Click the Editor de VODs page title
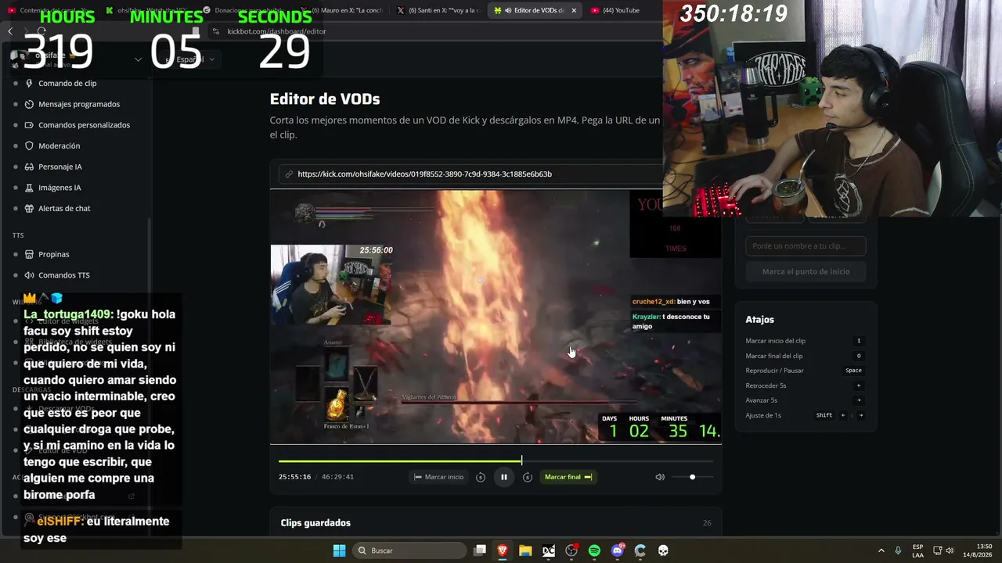This screenshot has width=1002, height=563. pyautogui.click(x=325, y=99)
